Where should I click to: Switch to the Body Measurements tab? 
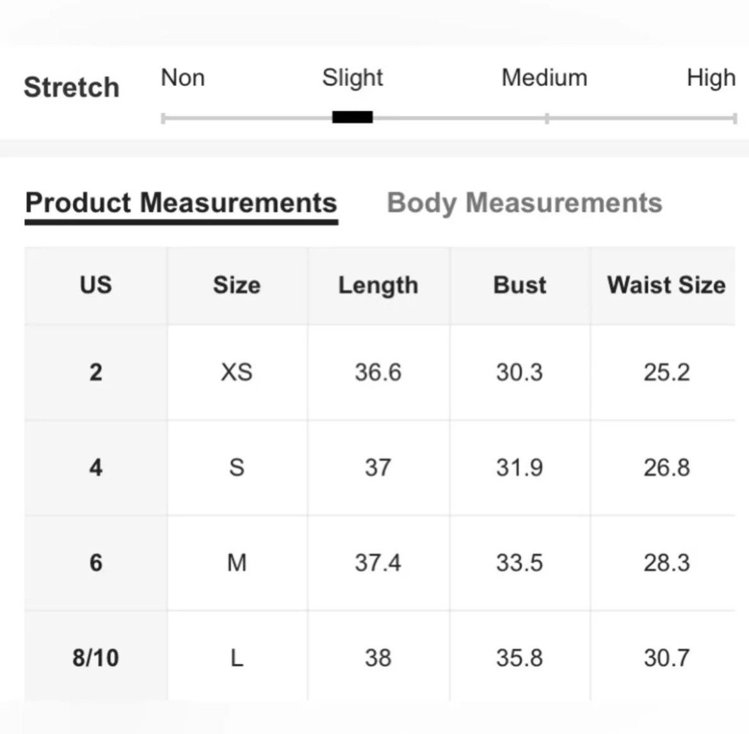[524, 204]
